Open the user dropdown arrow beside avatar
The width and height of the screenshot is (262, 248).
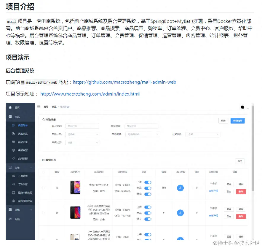pos(248,109)
